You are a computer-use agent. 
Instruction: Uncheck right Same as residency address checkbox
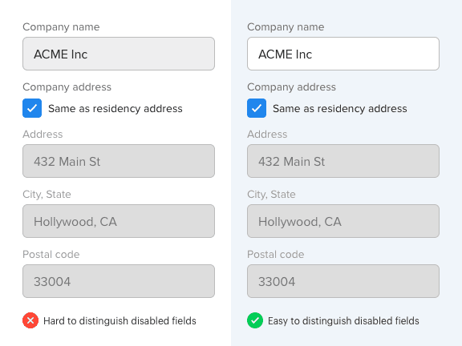tap(257, 108)
